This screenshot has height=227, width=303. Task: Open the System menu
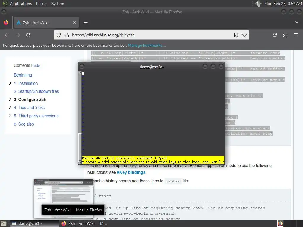point(58,4)
